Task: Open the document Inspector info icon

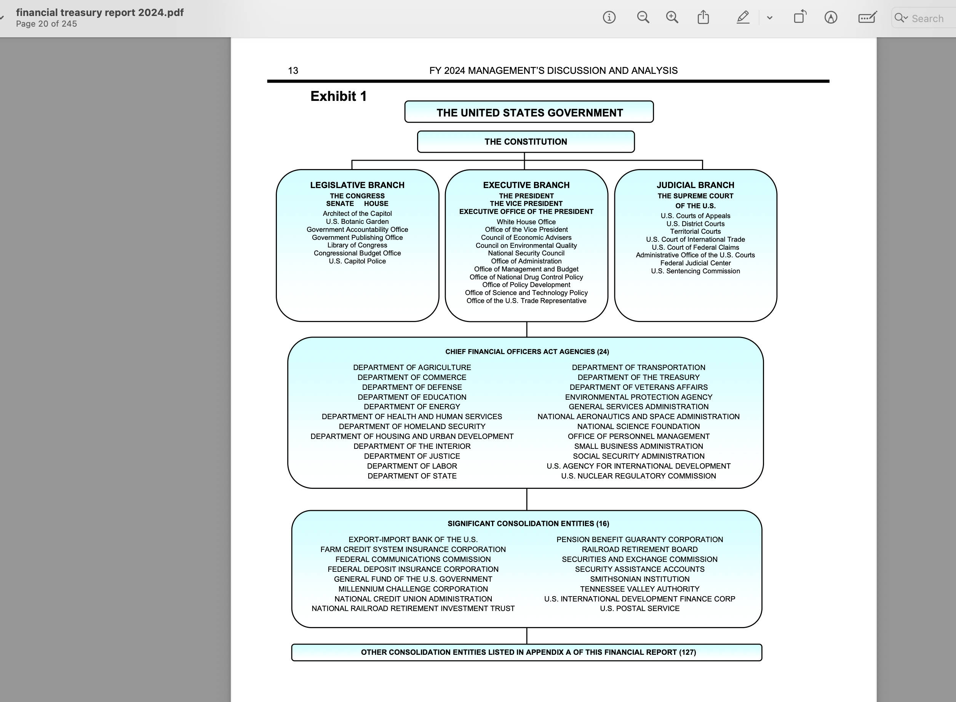Action: (609, 18)
